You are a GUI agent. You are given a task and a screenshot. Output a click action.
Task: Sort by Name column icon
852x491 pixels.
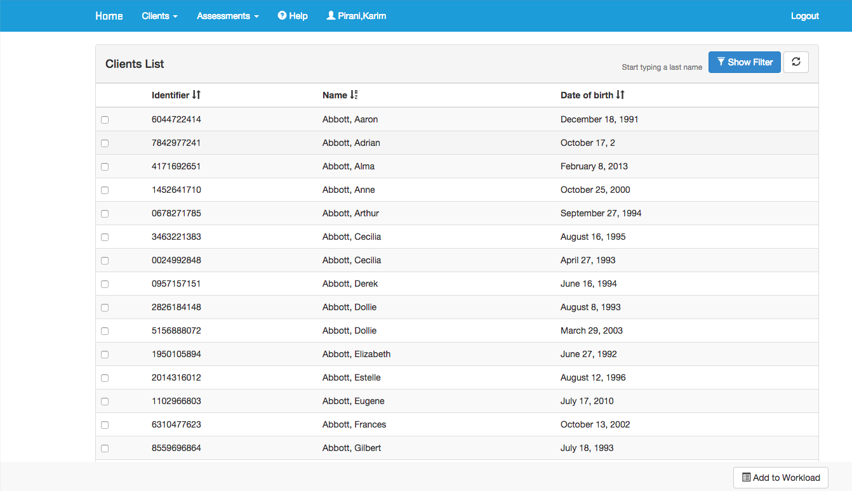[354, 95]
